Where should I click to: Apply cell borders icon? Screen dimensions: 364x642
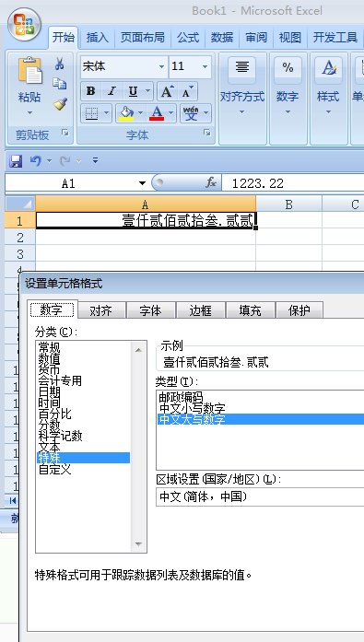coord(91,113)
